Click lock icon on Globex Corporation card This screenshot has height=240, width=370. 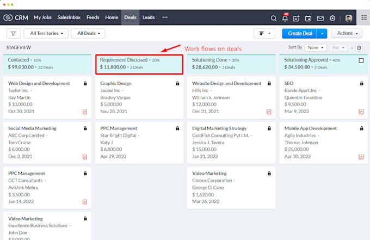[269, 174]
